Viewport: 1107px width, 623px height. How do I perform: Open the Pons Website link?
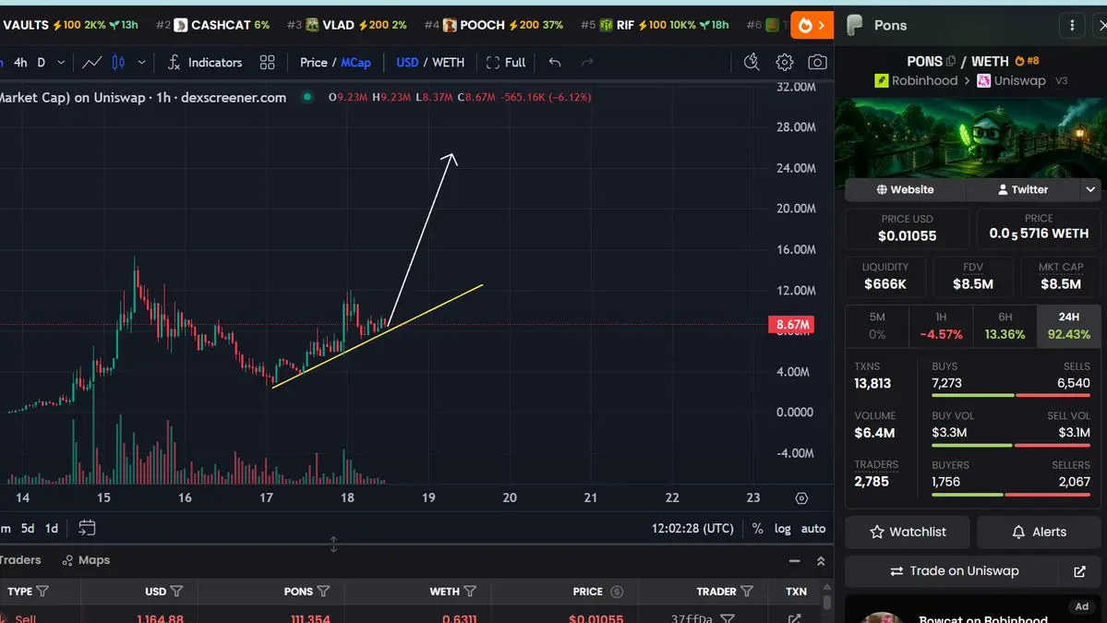905,190
